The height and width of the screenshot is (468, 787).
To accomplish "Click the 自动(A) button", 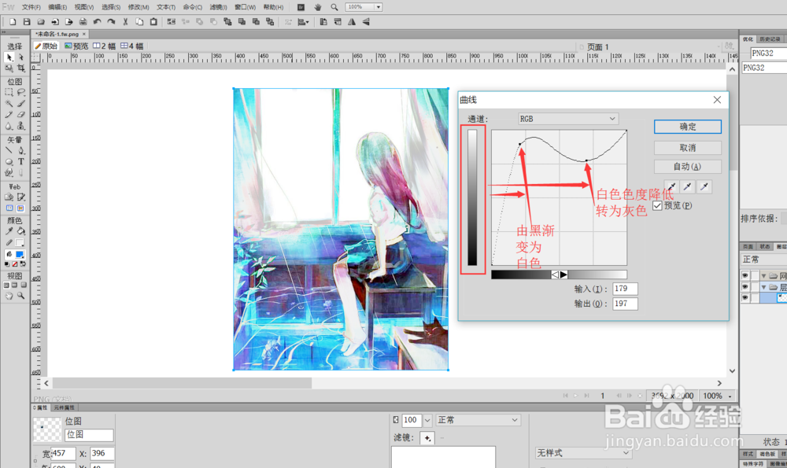I will tap(688, 167).
